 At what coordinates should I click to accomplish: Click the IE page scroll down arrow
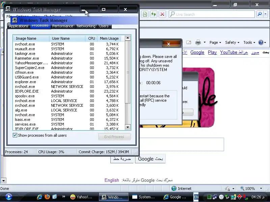pyautogui.click(x=3, y=180)
